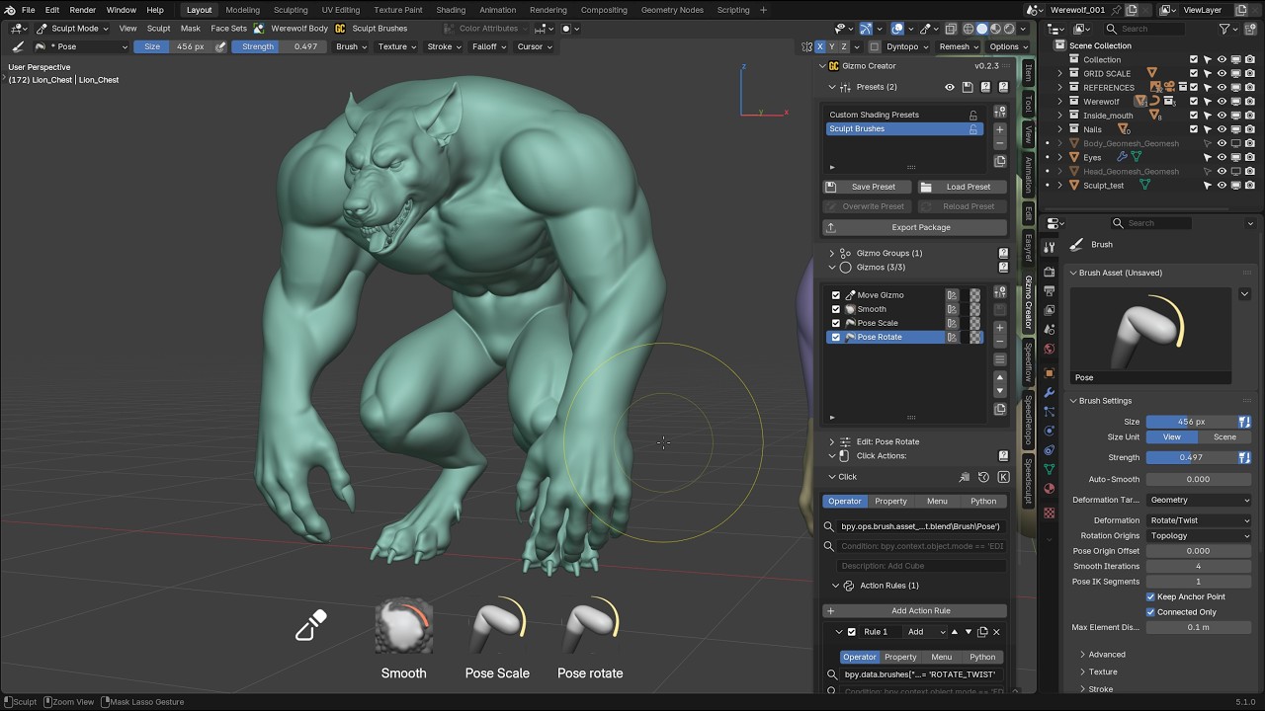Select the Pose rotate gizmo icon
Screen dimensions: 1265x711
click(590, 625)
